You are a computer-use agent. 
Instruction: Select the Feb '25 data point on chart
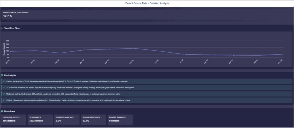[x=60, y=53]
